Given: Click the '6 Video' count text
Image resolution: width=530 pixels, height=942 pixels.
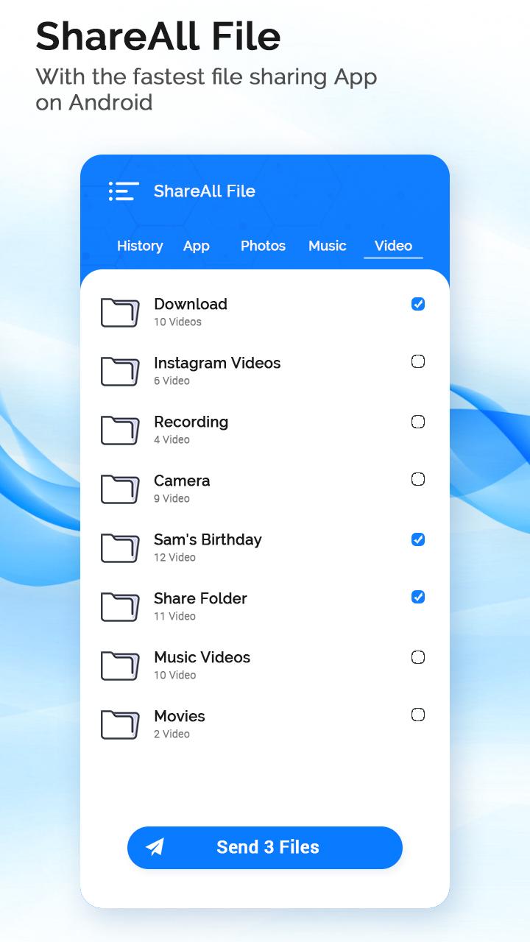Looking at the screenshot, I should 172,380.
